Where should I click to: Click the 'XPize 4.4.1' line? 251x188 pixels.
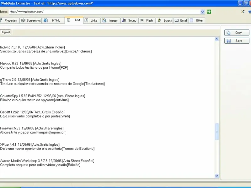point(30,144)
